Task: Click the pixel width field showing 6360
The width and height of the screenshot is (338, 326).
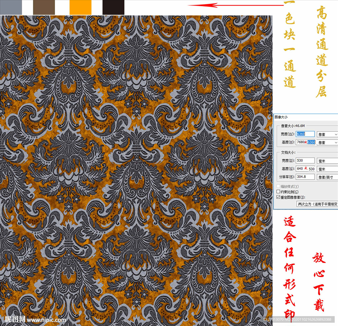Action: (305, 134)
